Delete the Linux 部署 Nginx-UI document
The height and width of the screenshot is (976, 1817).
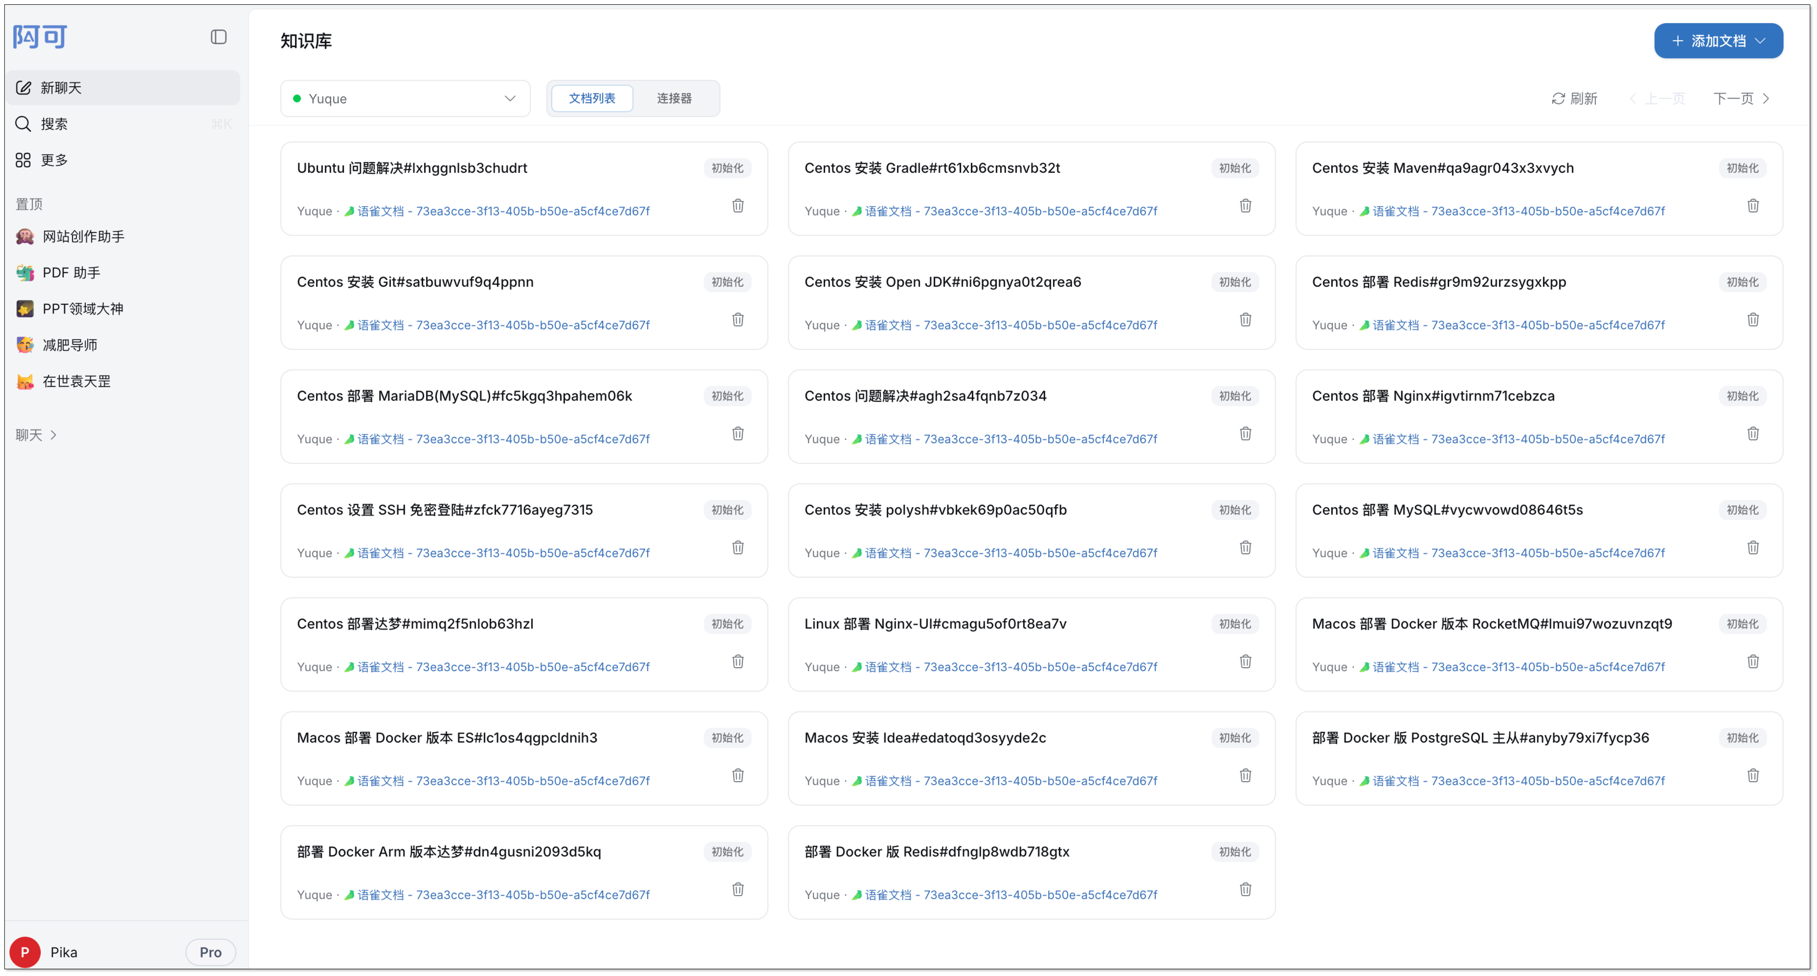pyautogui.click(x=1246, y=661)
